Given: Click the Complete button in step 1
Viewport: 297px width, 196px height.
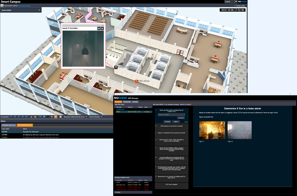Looking at the screenshot, I should pos(167,122).
